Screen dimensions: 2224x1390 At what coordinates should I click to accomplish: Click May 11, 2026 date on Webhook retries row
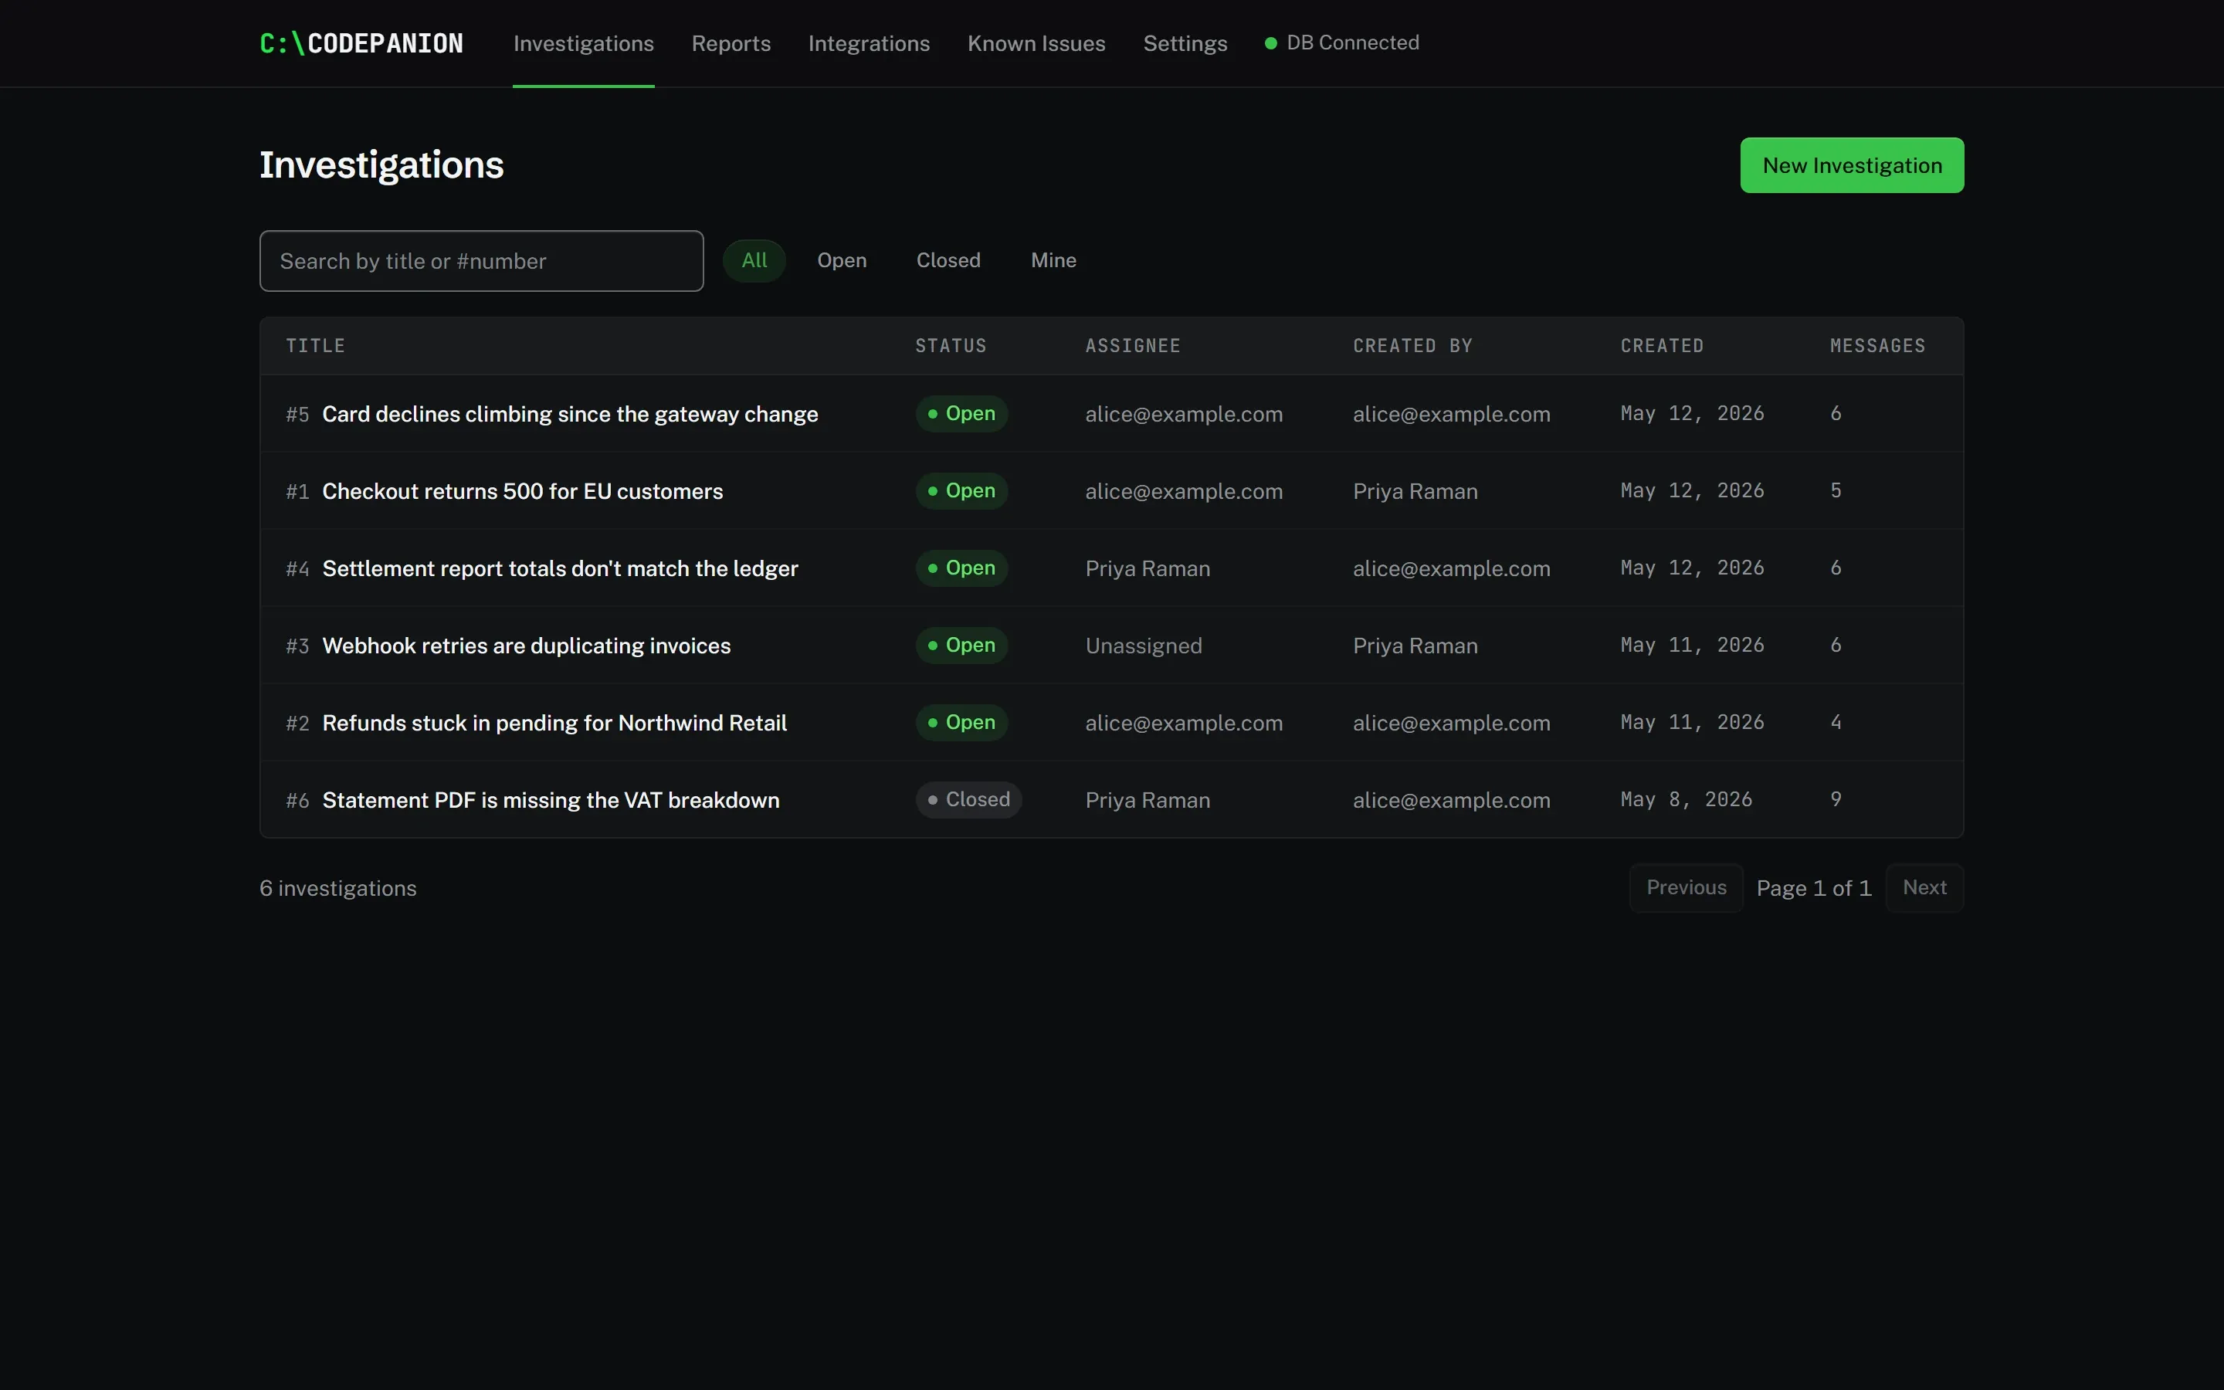1692,646
